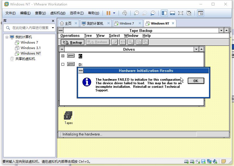
Task: Collapse the 我的计算机 tree node
Action: (x=7, y=37)
